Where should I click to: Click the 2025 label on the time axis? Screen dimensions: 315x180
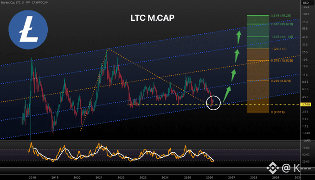pyautogui.click(x=187, y=178)
